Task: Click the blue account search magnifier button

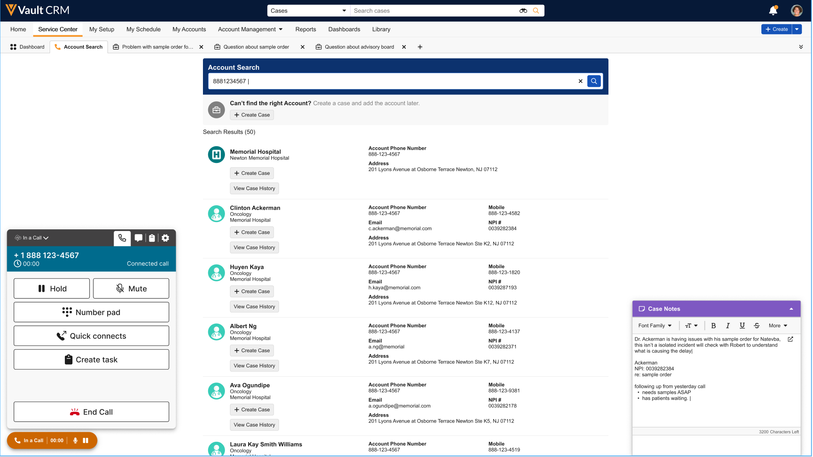Action: click(594, 81)
